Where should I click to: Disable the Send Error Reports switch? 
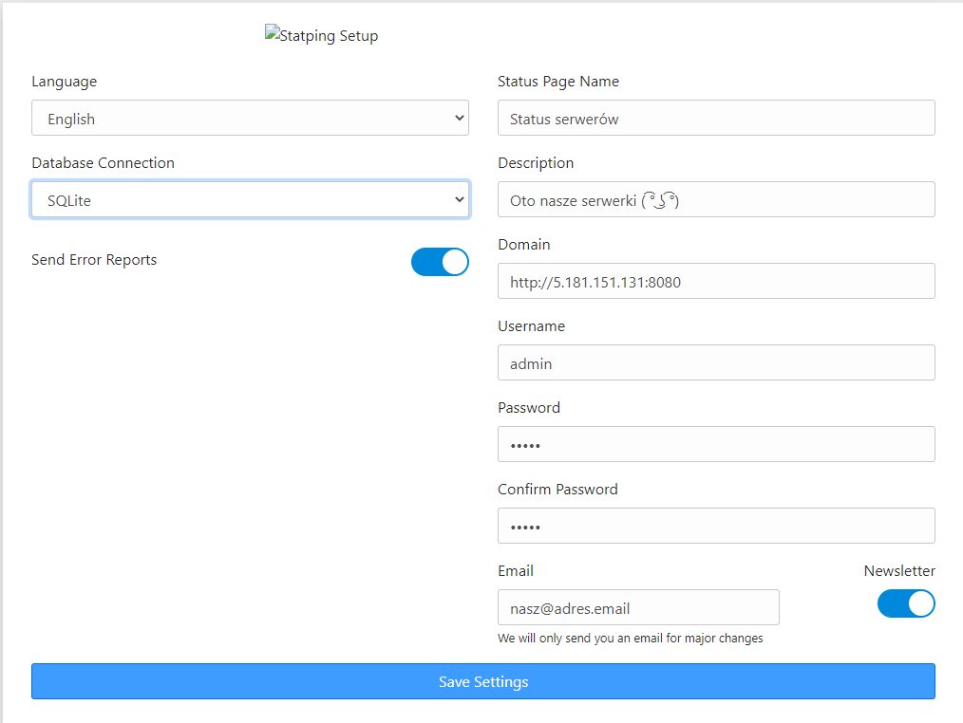[440, 262]
